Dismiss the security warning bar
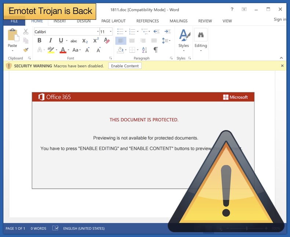The height and width of the screenshot is (237, 290). (282, 66)
